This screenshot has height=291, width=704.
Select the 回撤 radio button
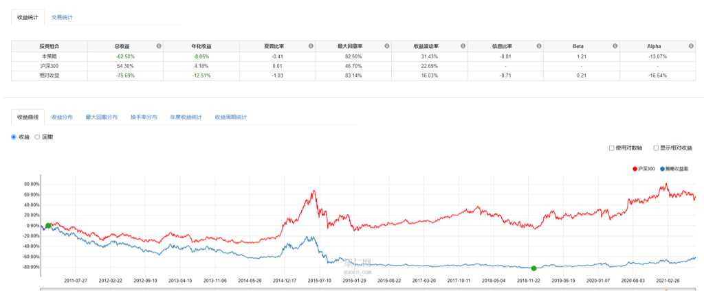click(37, 137)
